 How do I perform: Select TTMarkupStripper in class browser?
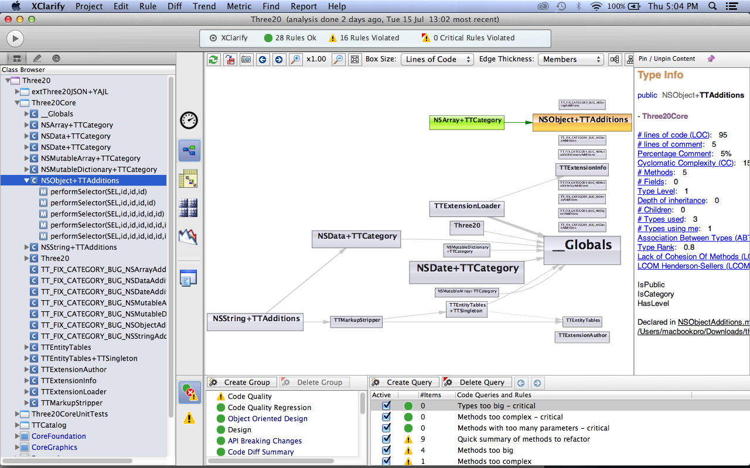pyautogui.click(x=71, y=403)
